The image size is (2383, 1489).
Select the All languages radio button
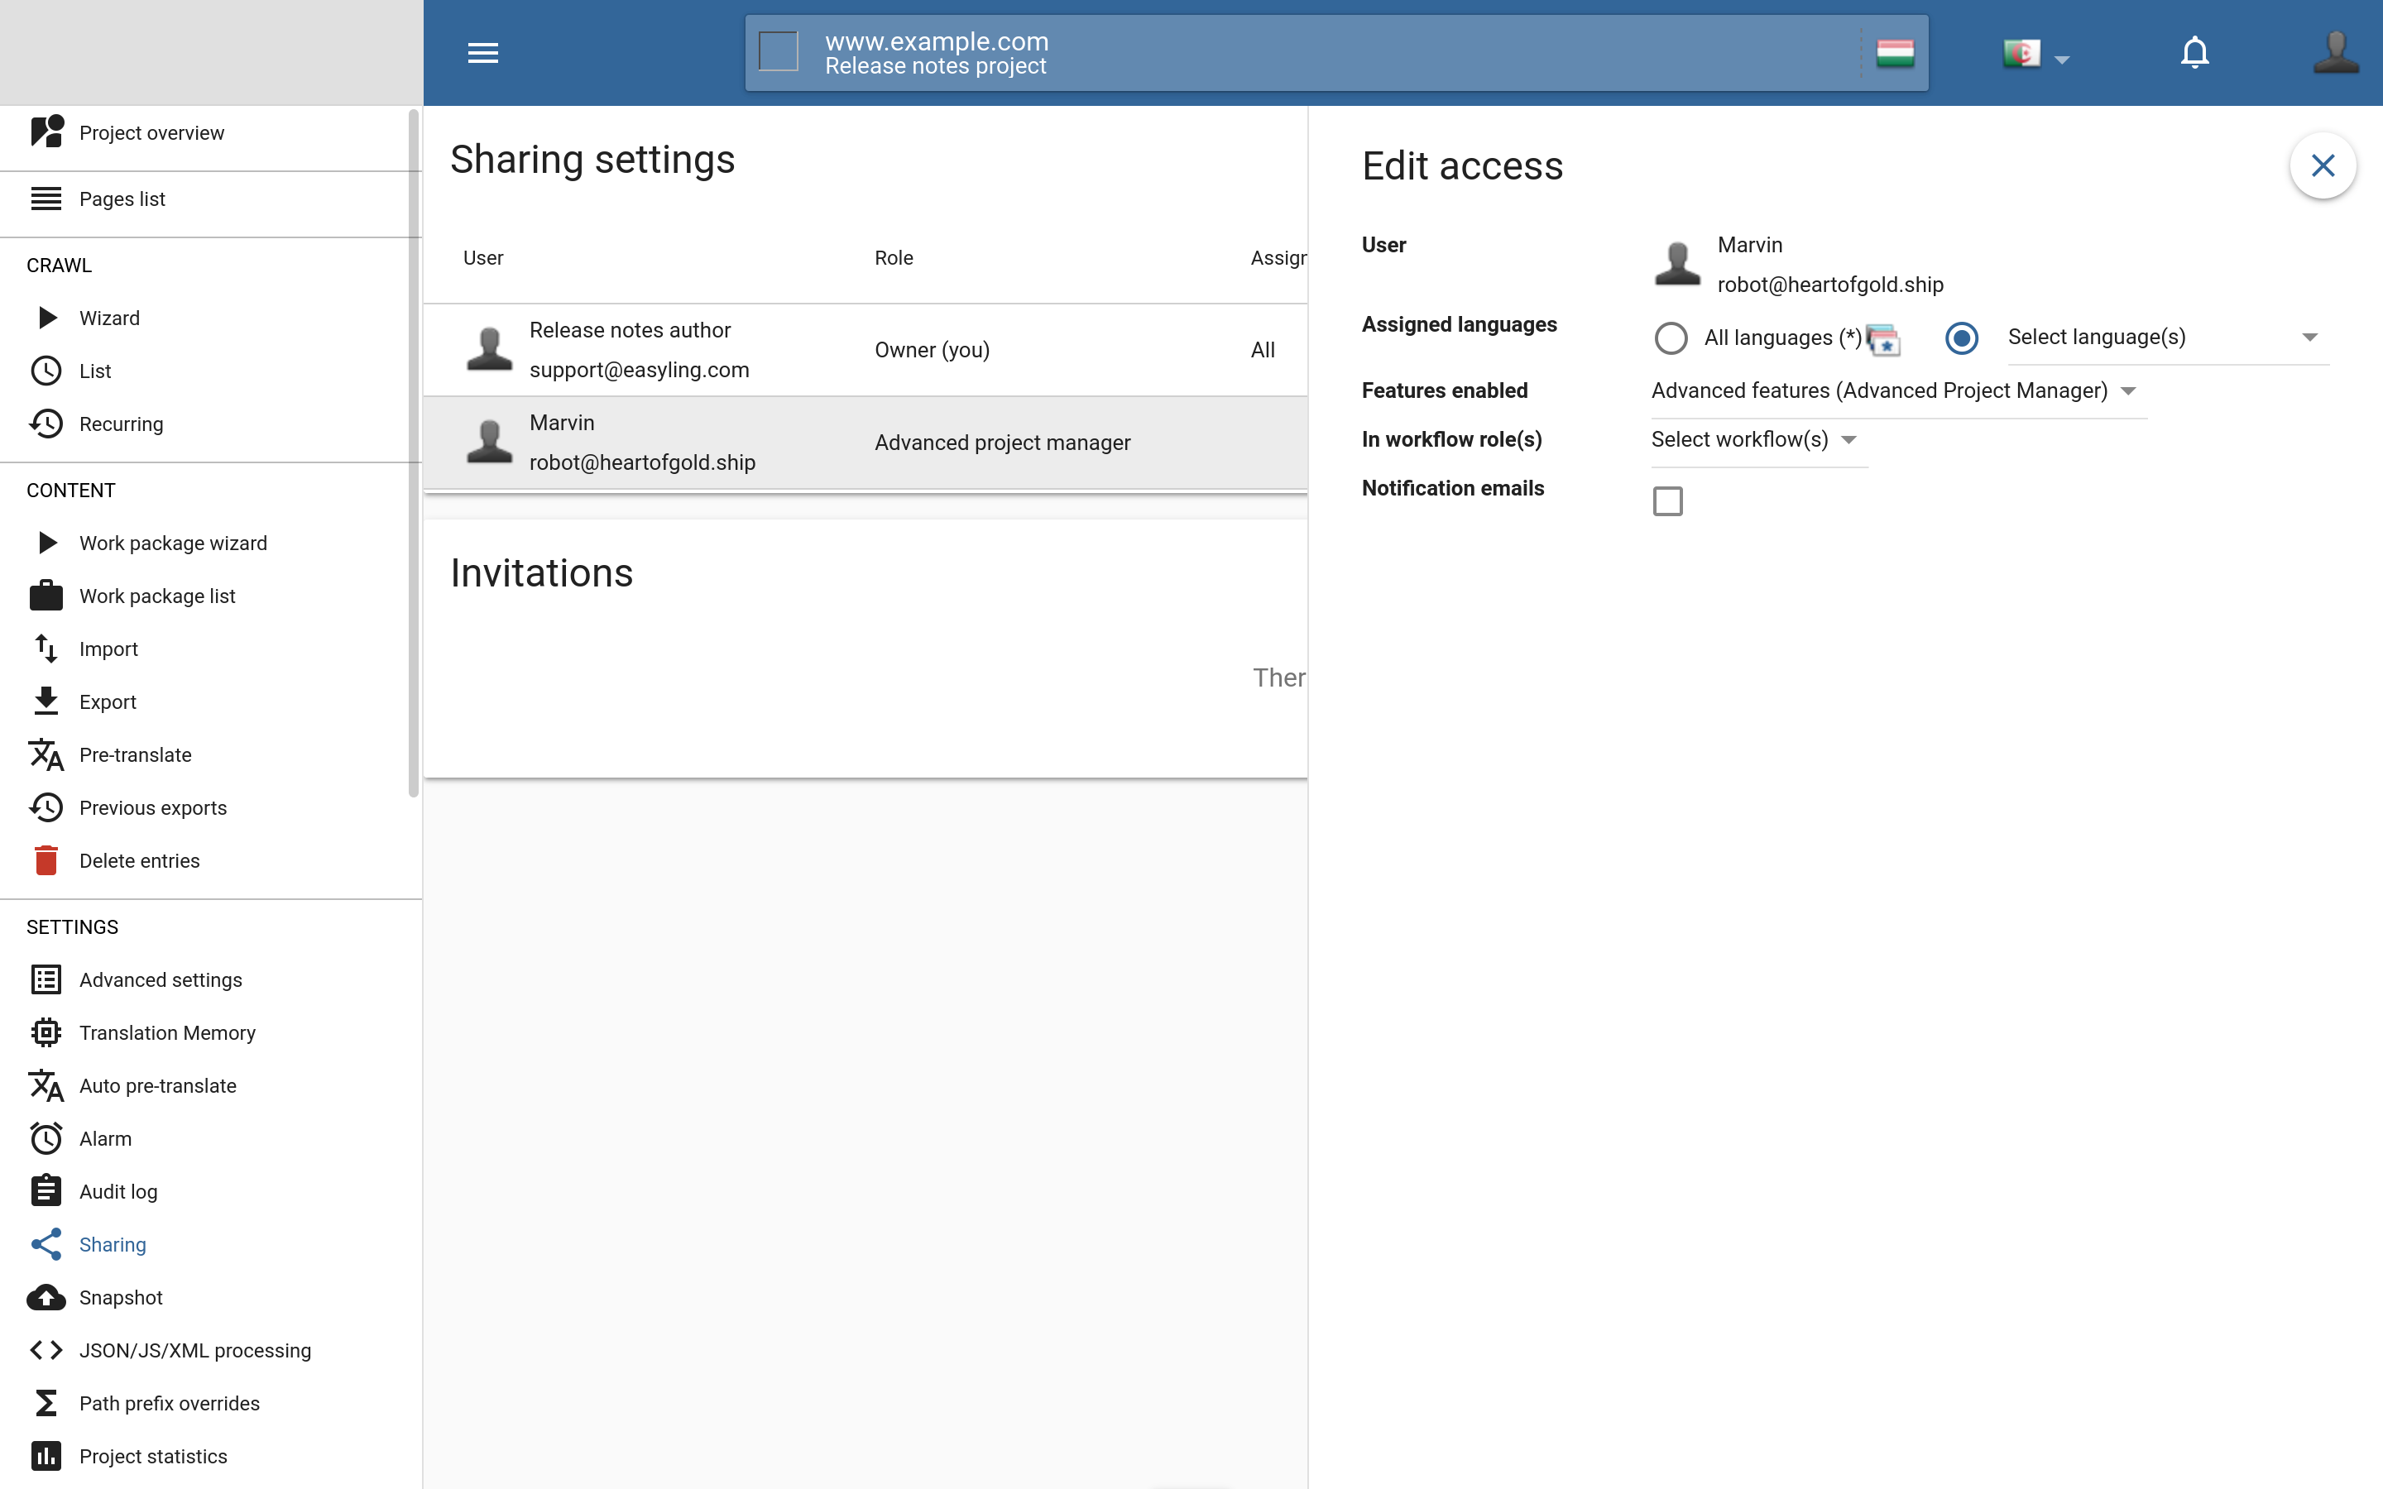point(1670,338)
